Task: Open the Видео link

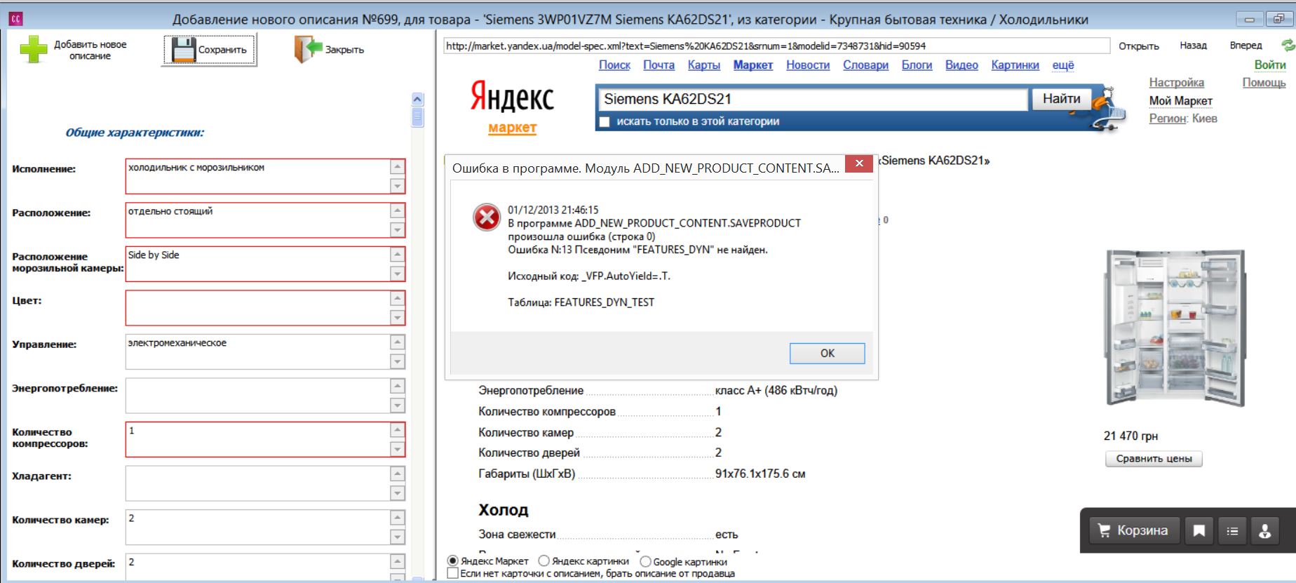Action: tap(961, 65)
